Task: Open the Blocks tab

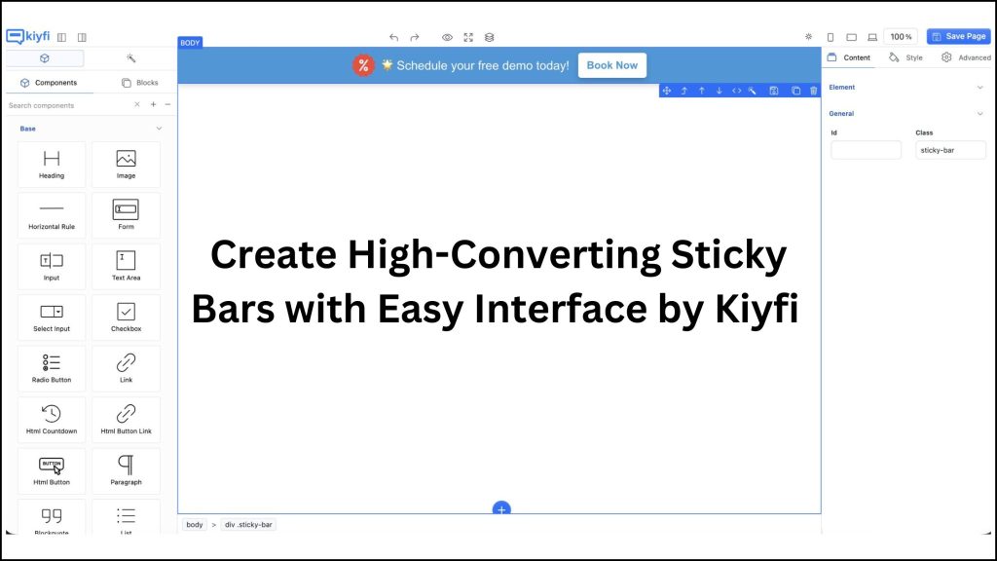Action: [x=139, y=83]
